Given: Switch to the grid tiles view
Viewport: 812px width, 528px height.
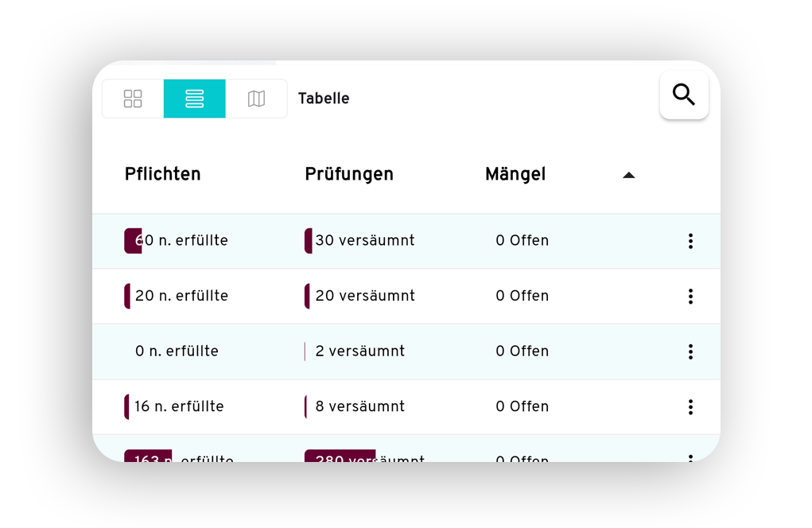Looking at the screenshot, I should 133,99.
